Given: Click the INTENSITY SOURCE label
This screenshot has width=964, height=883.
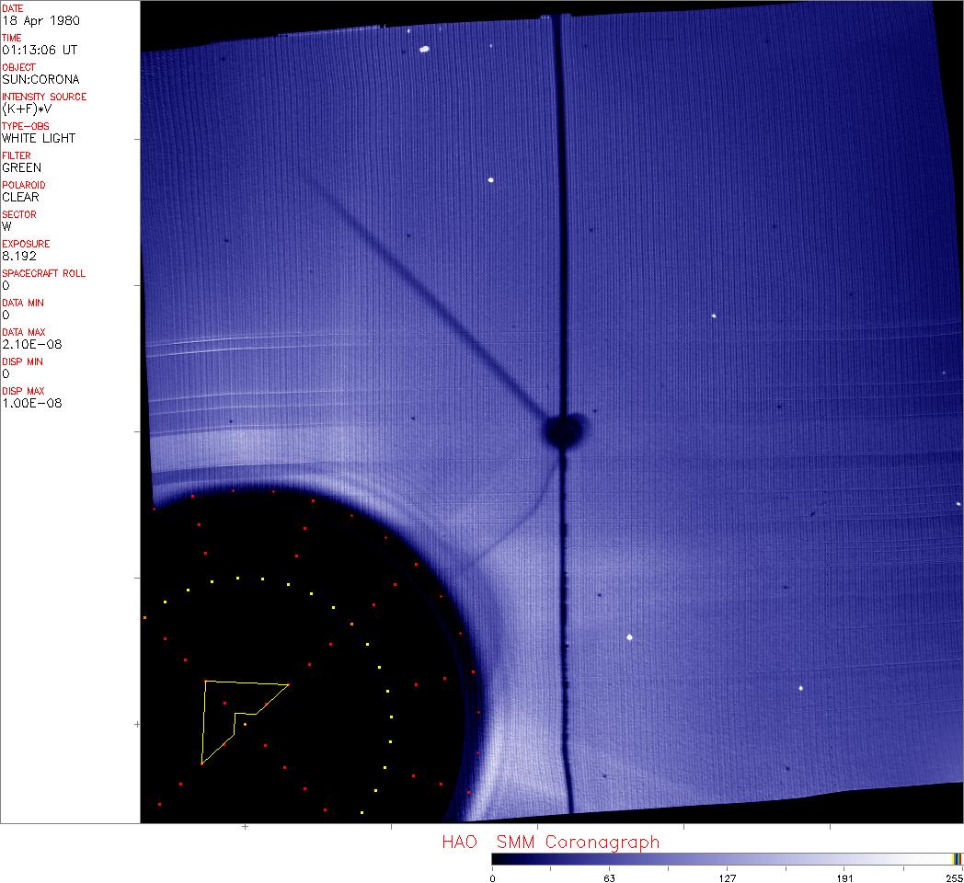Looking at the screenshot, I should 44,97.
